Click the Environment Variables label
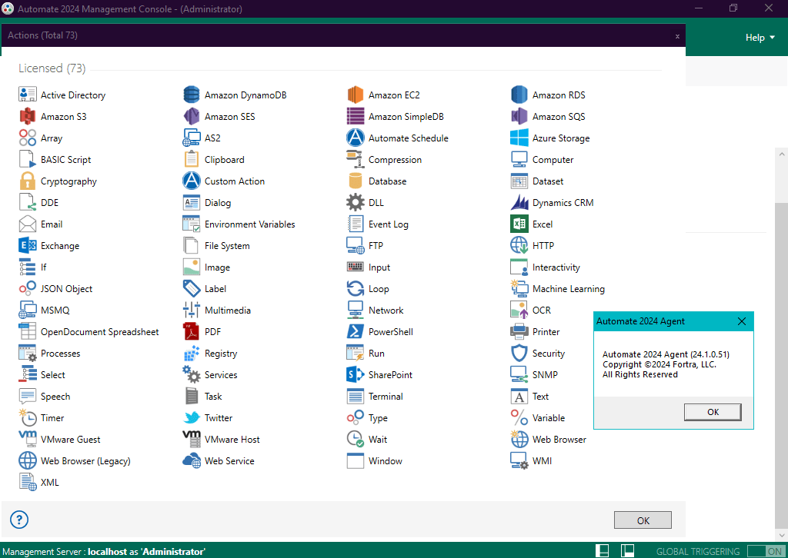 250,224
